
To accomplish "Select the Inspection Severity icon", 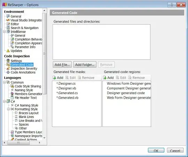I will [8, 68].
